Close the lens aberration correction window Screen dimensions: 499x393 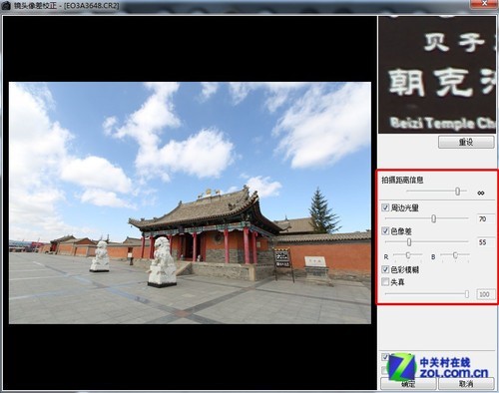coord(484,3)
